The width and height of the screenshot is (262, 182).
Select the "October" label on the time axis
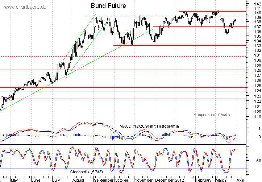(x=121, y=180)
